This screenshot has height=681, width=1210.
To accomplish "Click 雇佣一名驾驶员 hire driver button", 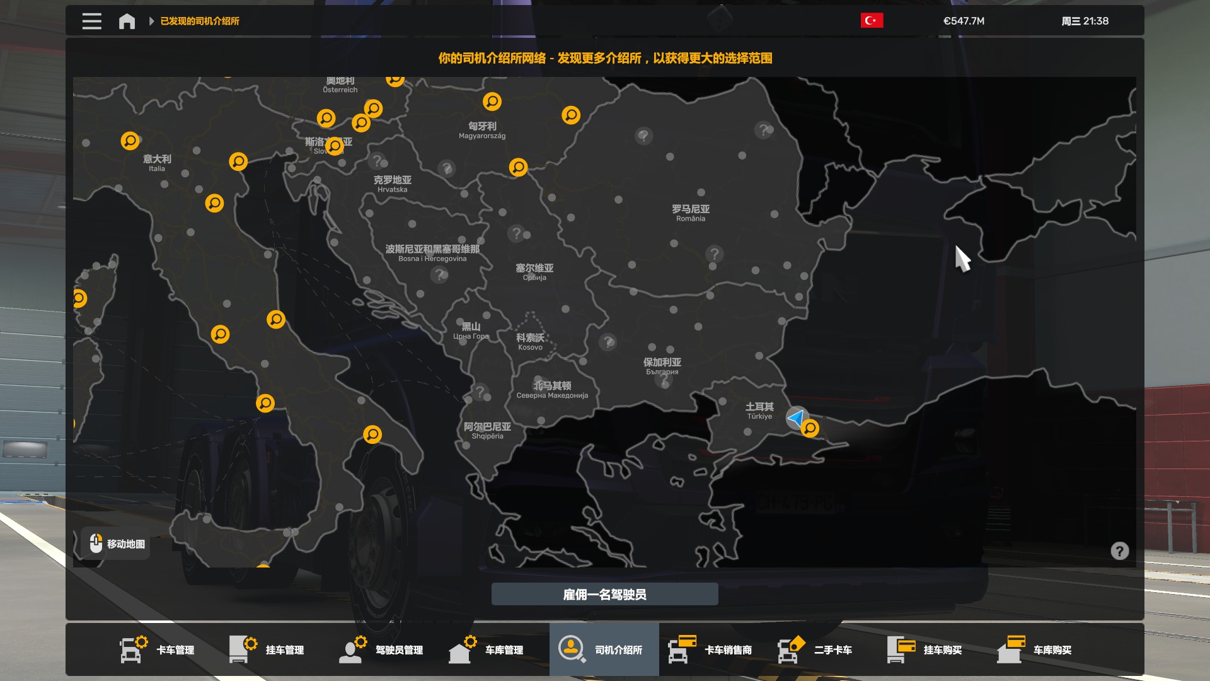I will (604, 594).
